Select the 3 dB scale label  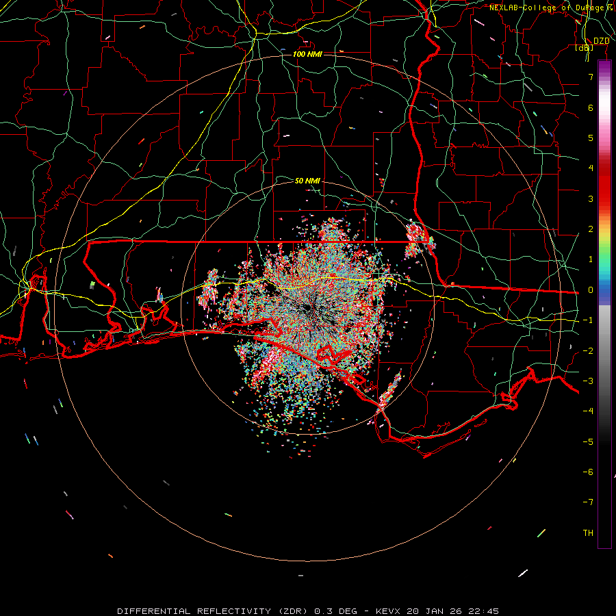coord(591,198)
